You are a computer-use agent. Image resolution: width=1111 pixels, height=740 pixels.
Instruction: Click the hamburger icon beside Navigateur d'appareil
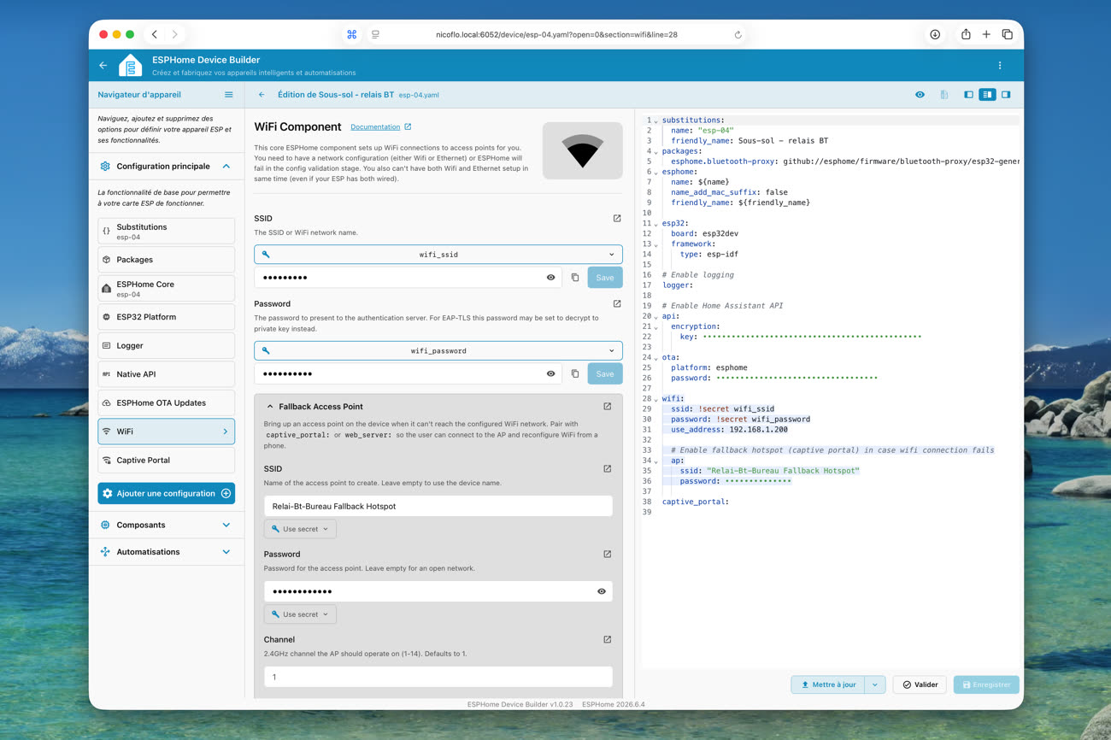[228, 95]
